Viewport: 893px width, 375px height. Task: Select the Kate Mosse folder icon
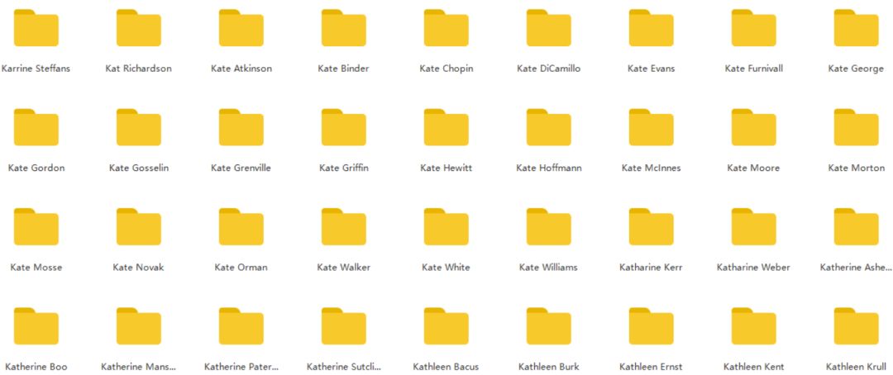point(36,227)
